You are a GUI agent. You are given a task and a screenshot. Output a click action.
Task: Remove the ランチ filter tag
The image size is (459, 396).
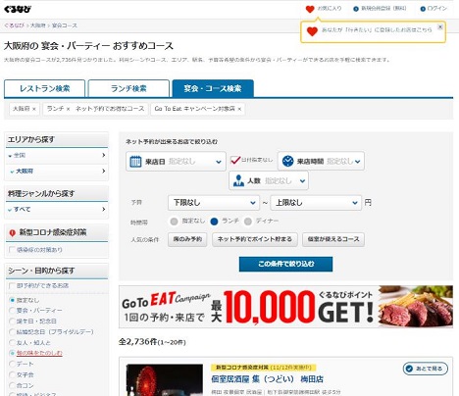point(68,109)
